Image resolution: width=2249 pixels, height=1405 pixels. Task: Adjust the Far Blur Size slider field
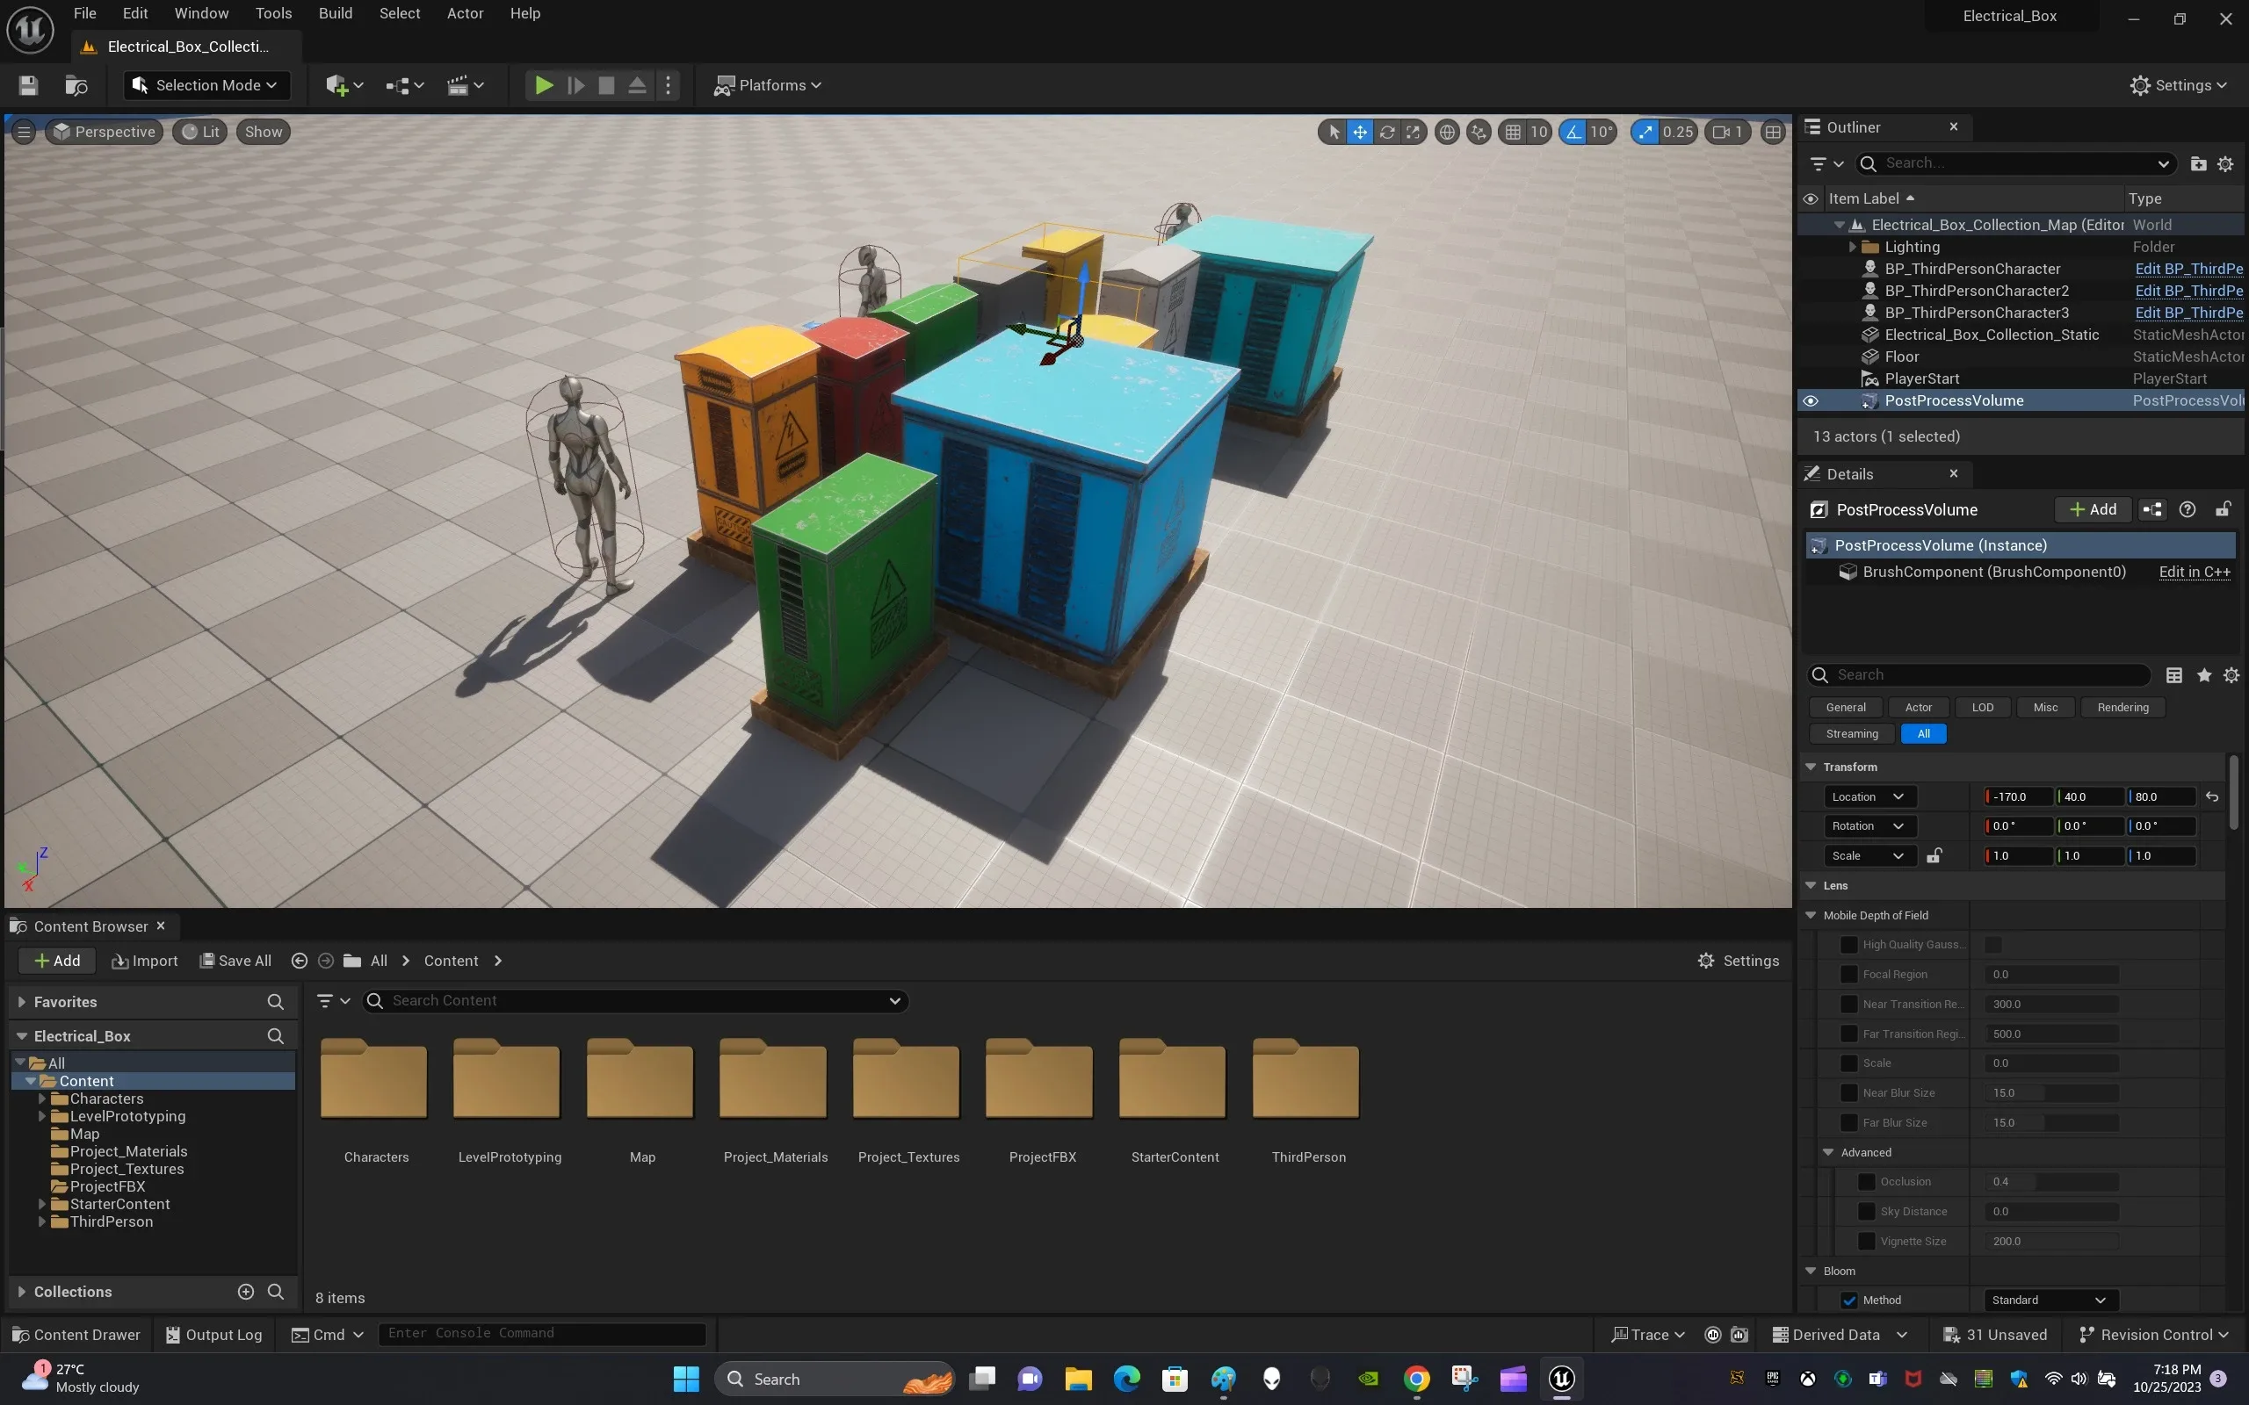click(2051, 1123)
